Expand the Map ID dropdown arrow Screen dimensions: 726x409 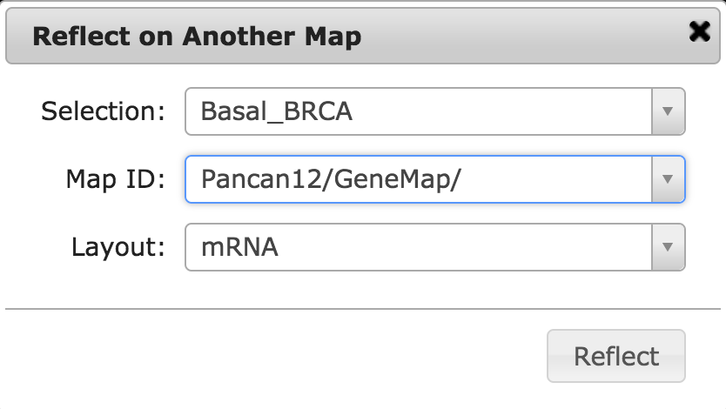[x=668, y=179]
